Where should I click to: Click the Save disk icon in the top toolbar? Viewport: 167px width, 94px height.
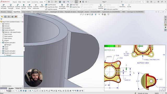point(60,2)
